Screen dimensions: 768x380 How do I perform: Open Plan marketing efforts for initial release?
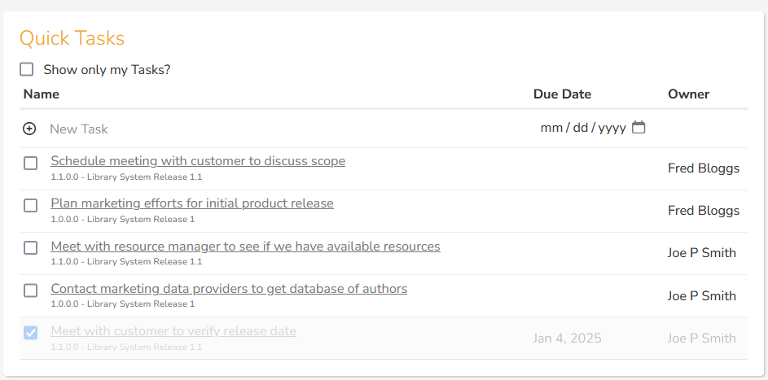pos(192,203)
